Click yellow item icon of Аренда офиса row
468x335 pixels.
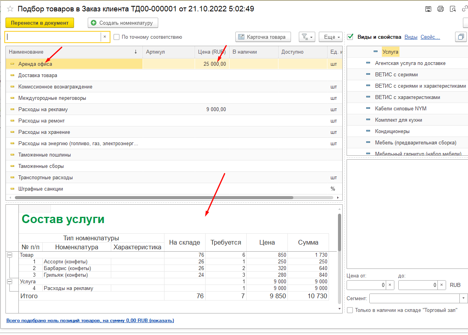pyautogui.click(x=12, y=64)
